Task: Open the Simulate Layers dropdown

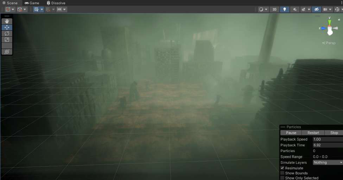Action: click(x=328, y=162)
